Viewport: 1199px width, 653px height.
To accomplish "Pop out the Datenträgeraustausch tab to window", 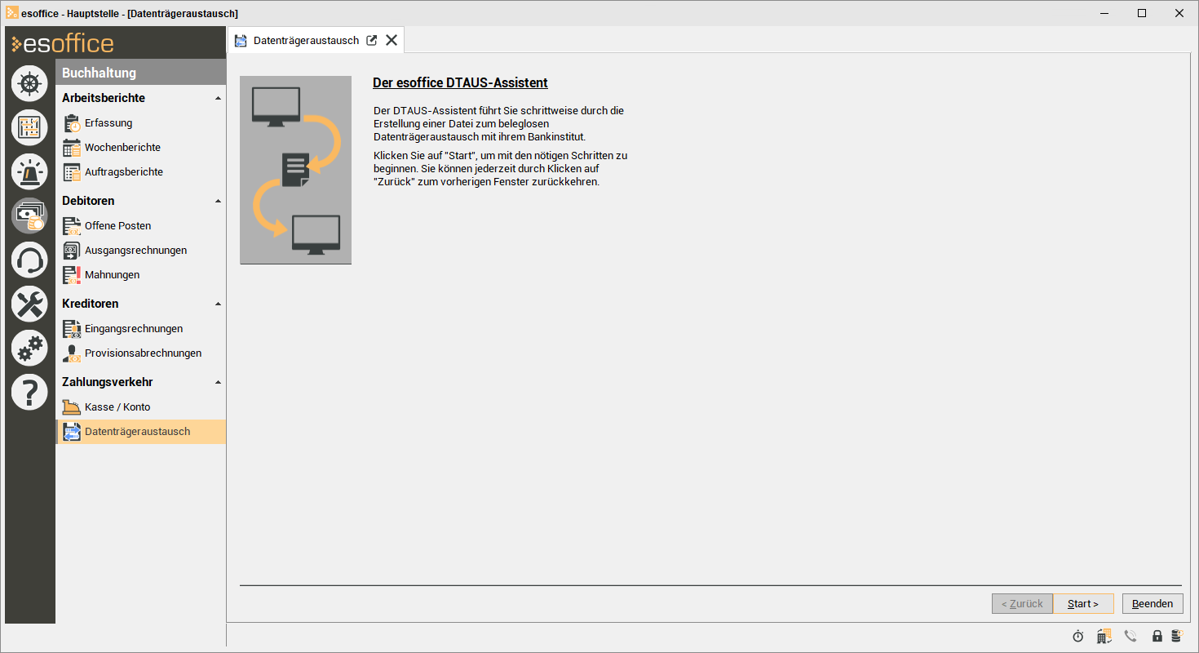I will [372, 40].
